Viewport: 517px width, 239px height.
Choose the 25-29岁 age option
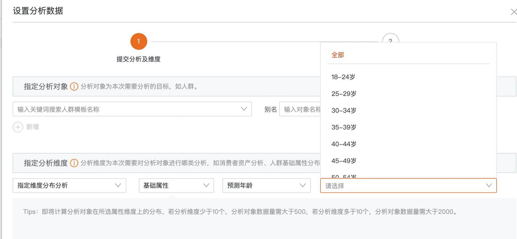(x=344, y=94)
